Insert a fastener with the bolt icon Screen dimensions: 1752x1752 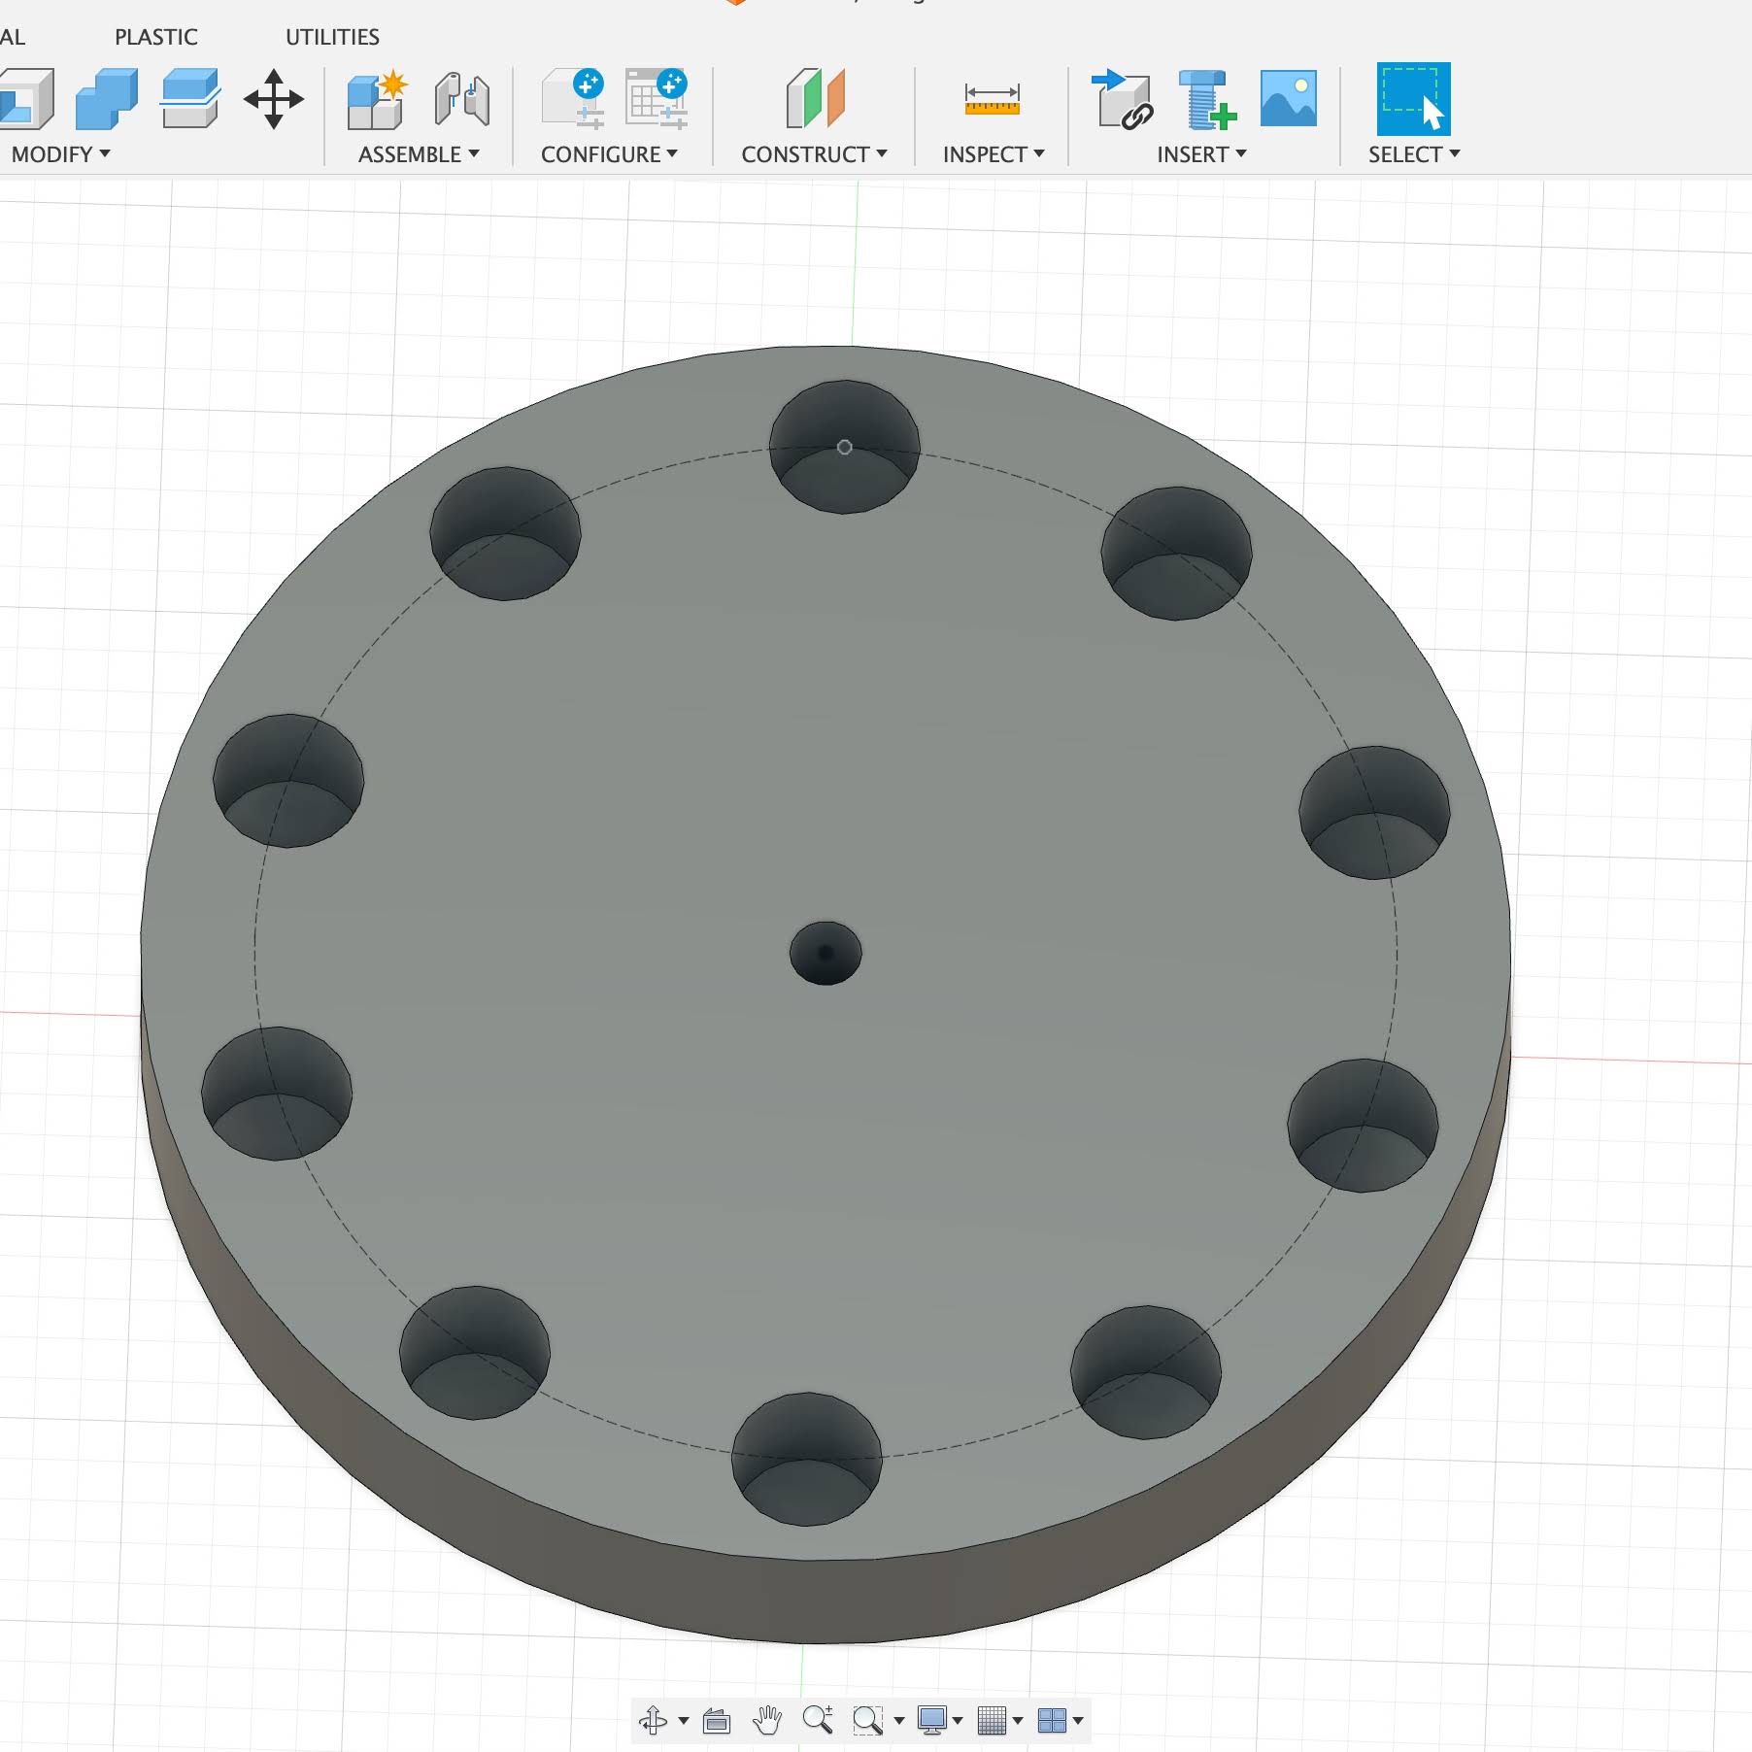coord(1206,99)
